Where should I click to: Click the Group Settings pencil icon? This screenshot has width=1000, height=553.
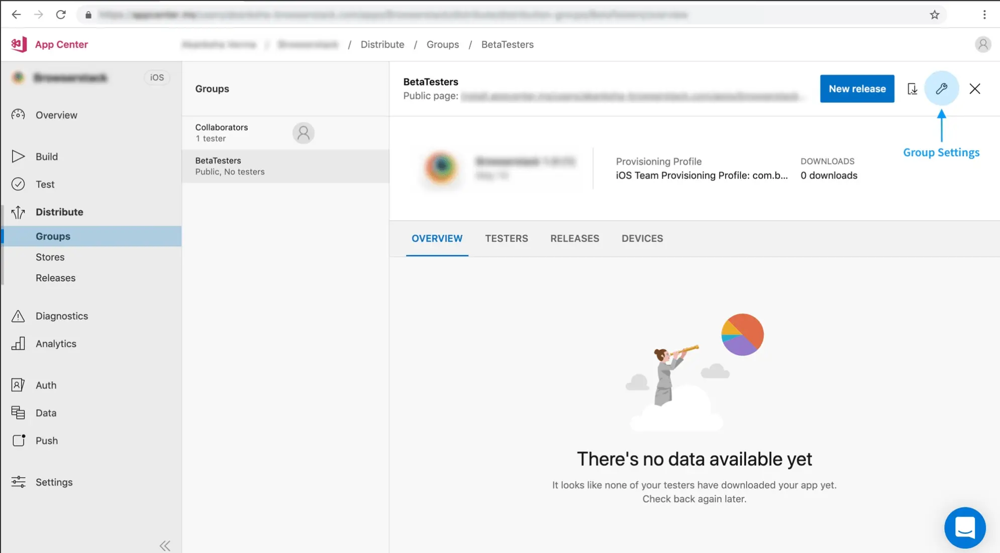941,88
